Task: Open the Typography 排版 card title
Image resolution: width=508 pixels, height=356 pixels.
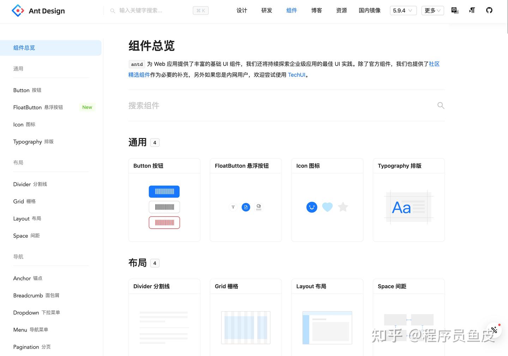Action: click(400, 166)
